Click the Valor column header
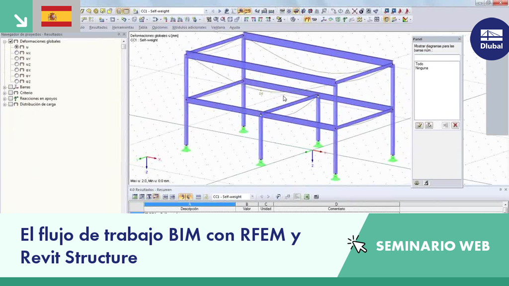The width and height of the screenshot is (509, 286). pyautogui.click(x=247, y=209)
